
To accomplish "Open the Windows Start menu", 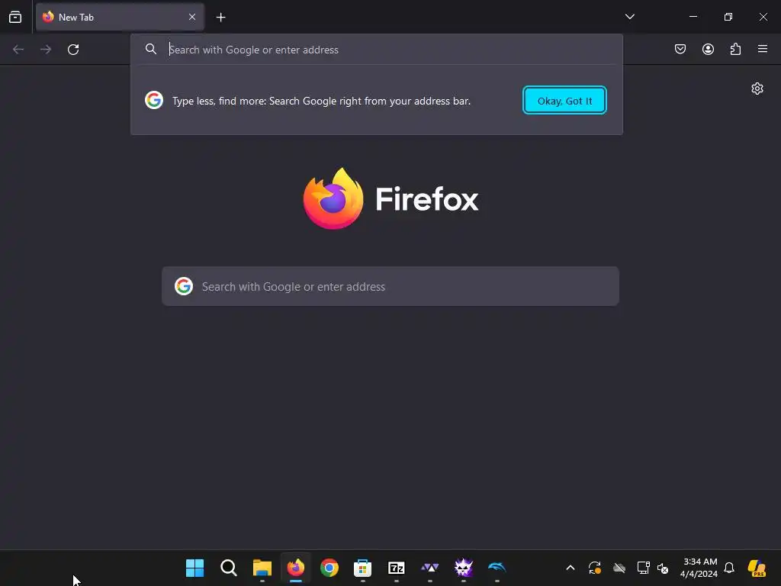I will 194,568.
